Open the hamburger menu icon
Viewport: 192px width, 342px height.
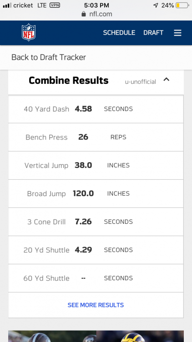coord(177,33)
